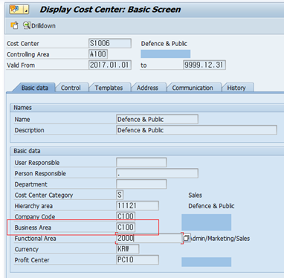
Task: Click the Functional Area field 2000
Action: 149,238
